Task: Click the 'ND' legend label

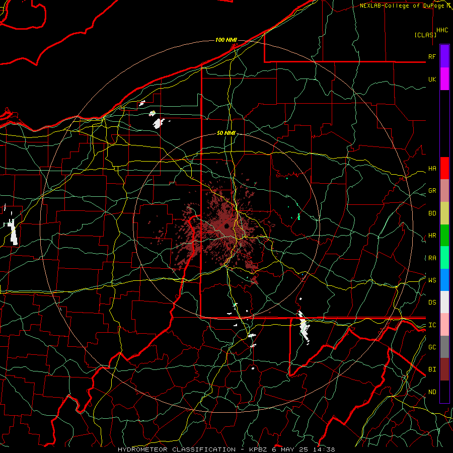Action: click(432, 392)
